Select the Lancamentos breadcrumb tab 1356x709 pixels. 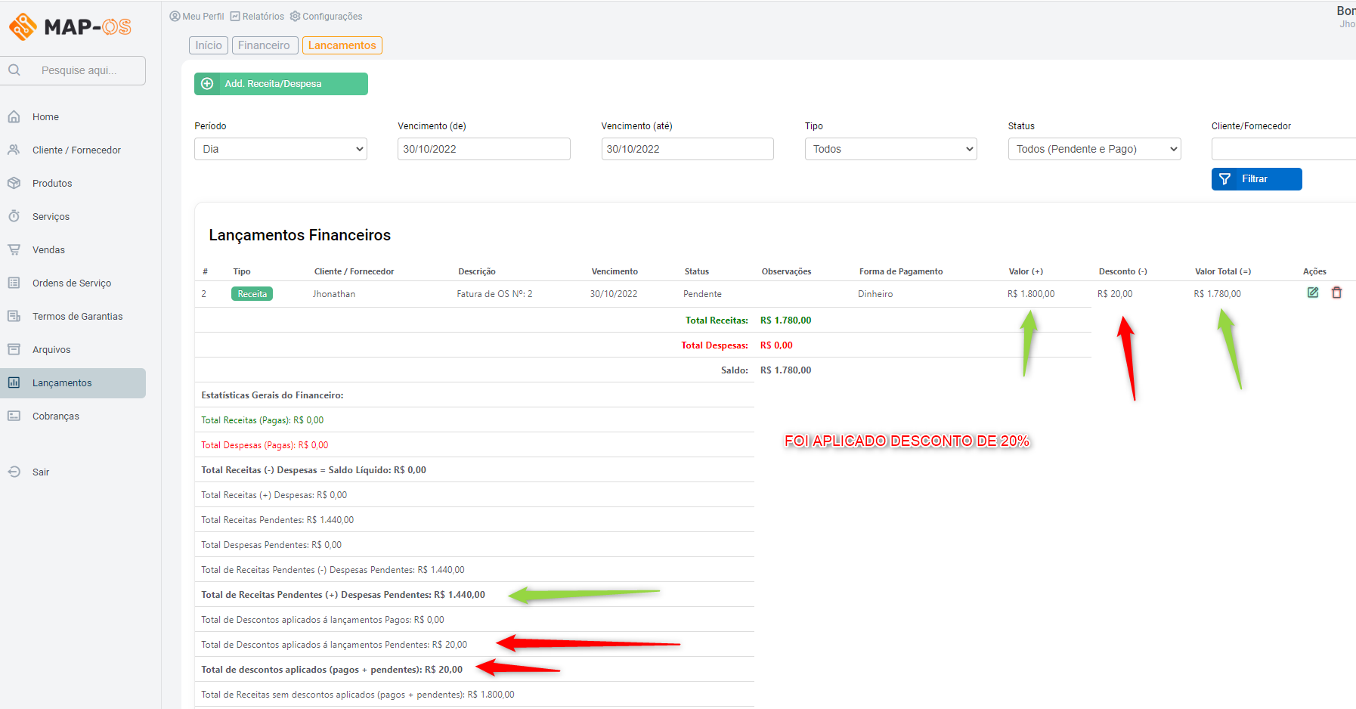[x=342, y=45]
